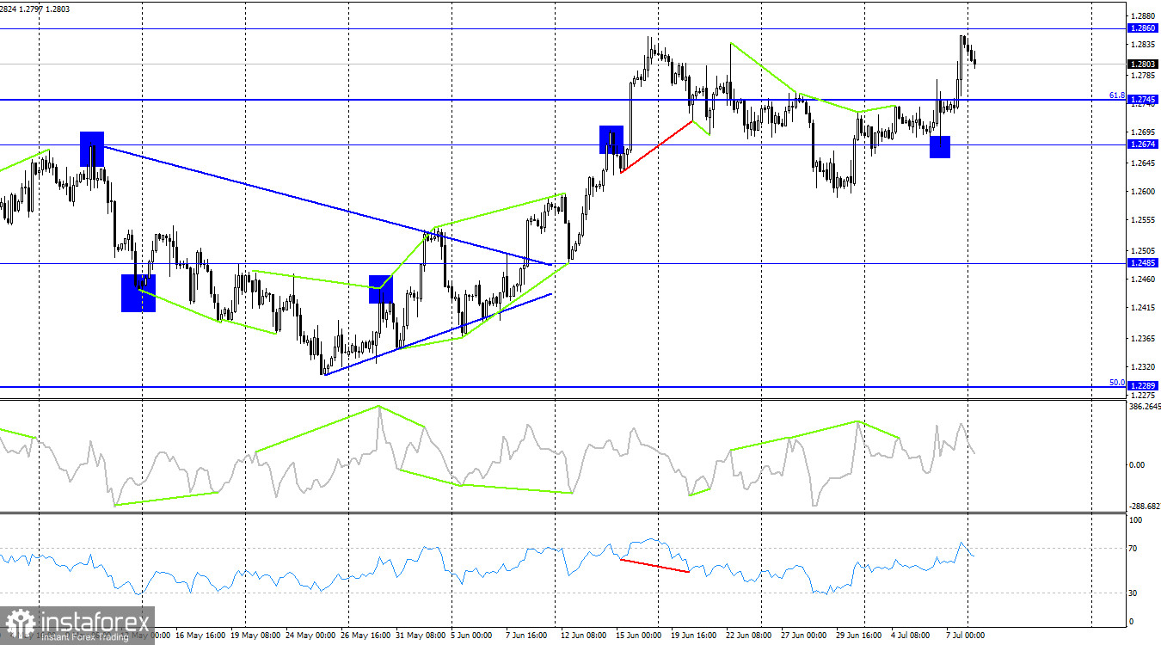
Task: Click the 24 May 00:00 date label
Action: pos(310,635)
